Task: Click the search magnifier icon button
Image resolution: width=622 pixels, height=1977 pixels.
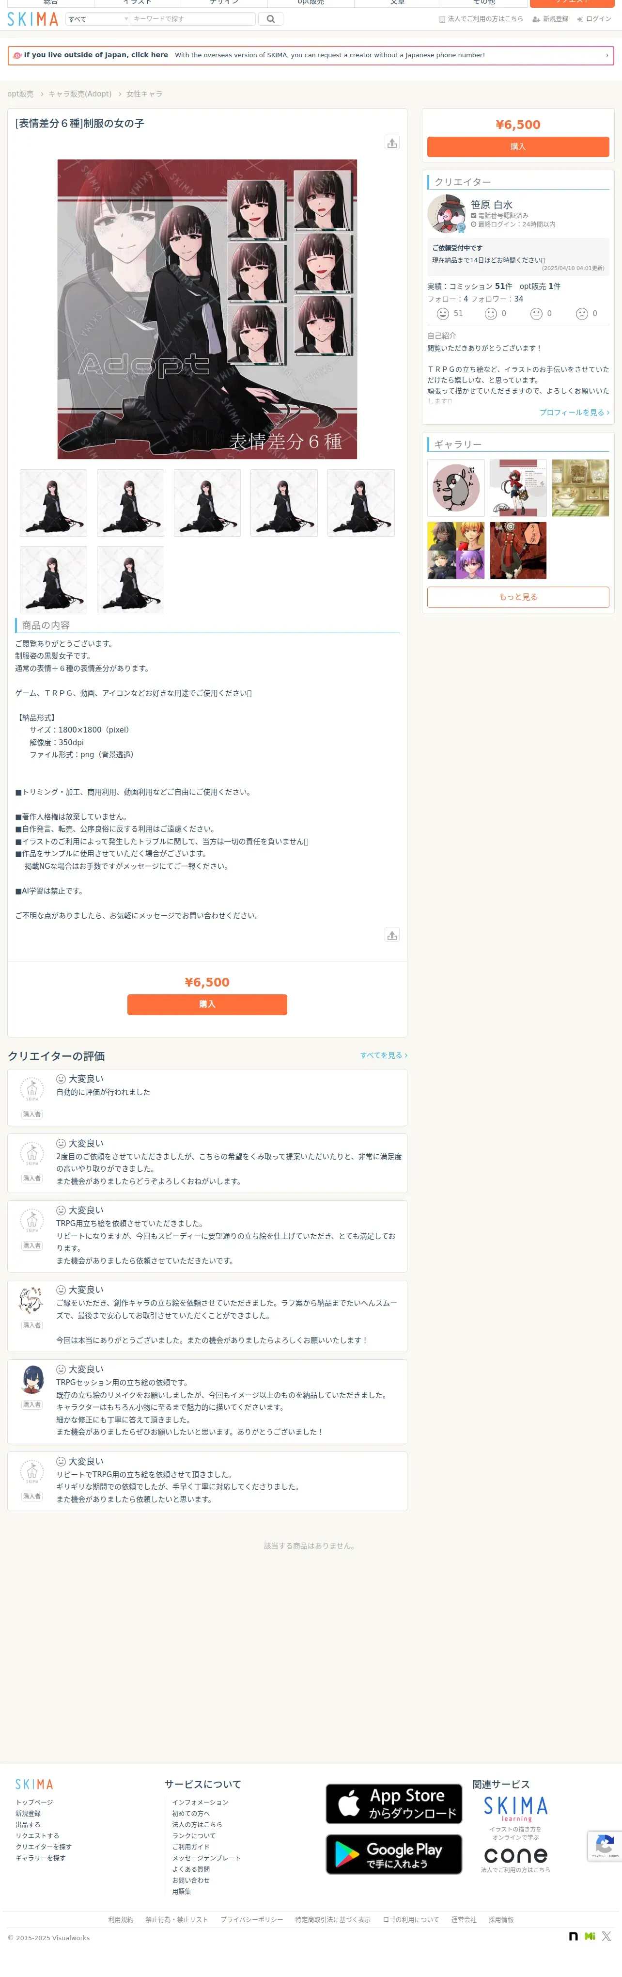Action: coord(270,19)
